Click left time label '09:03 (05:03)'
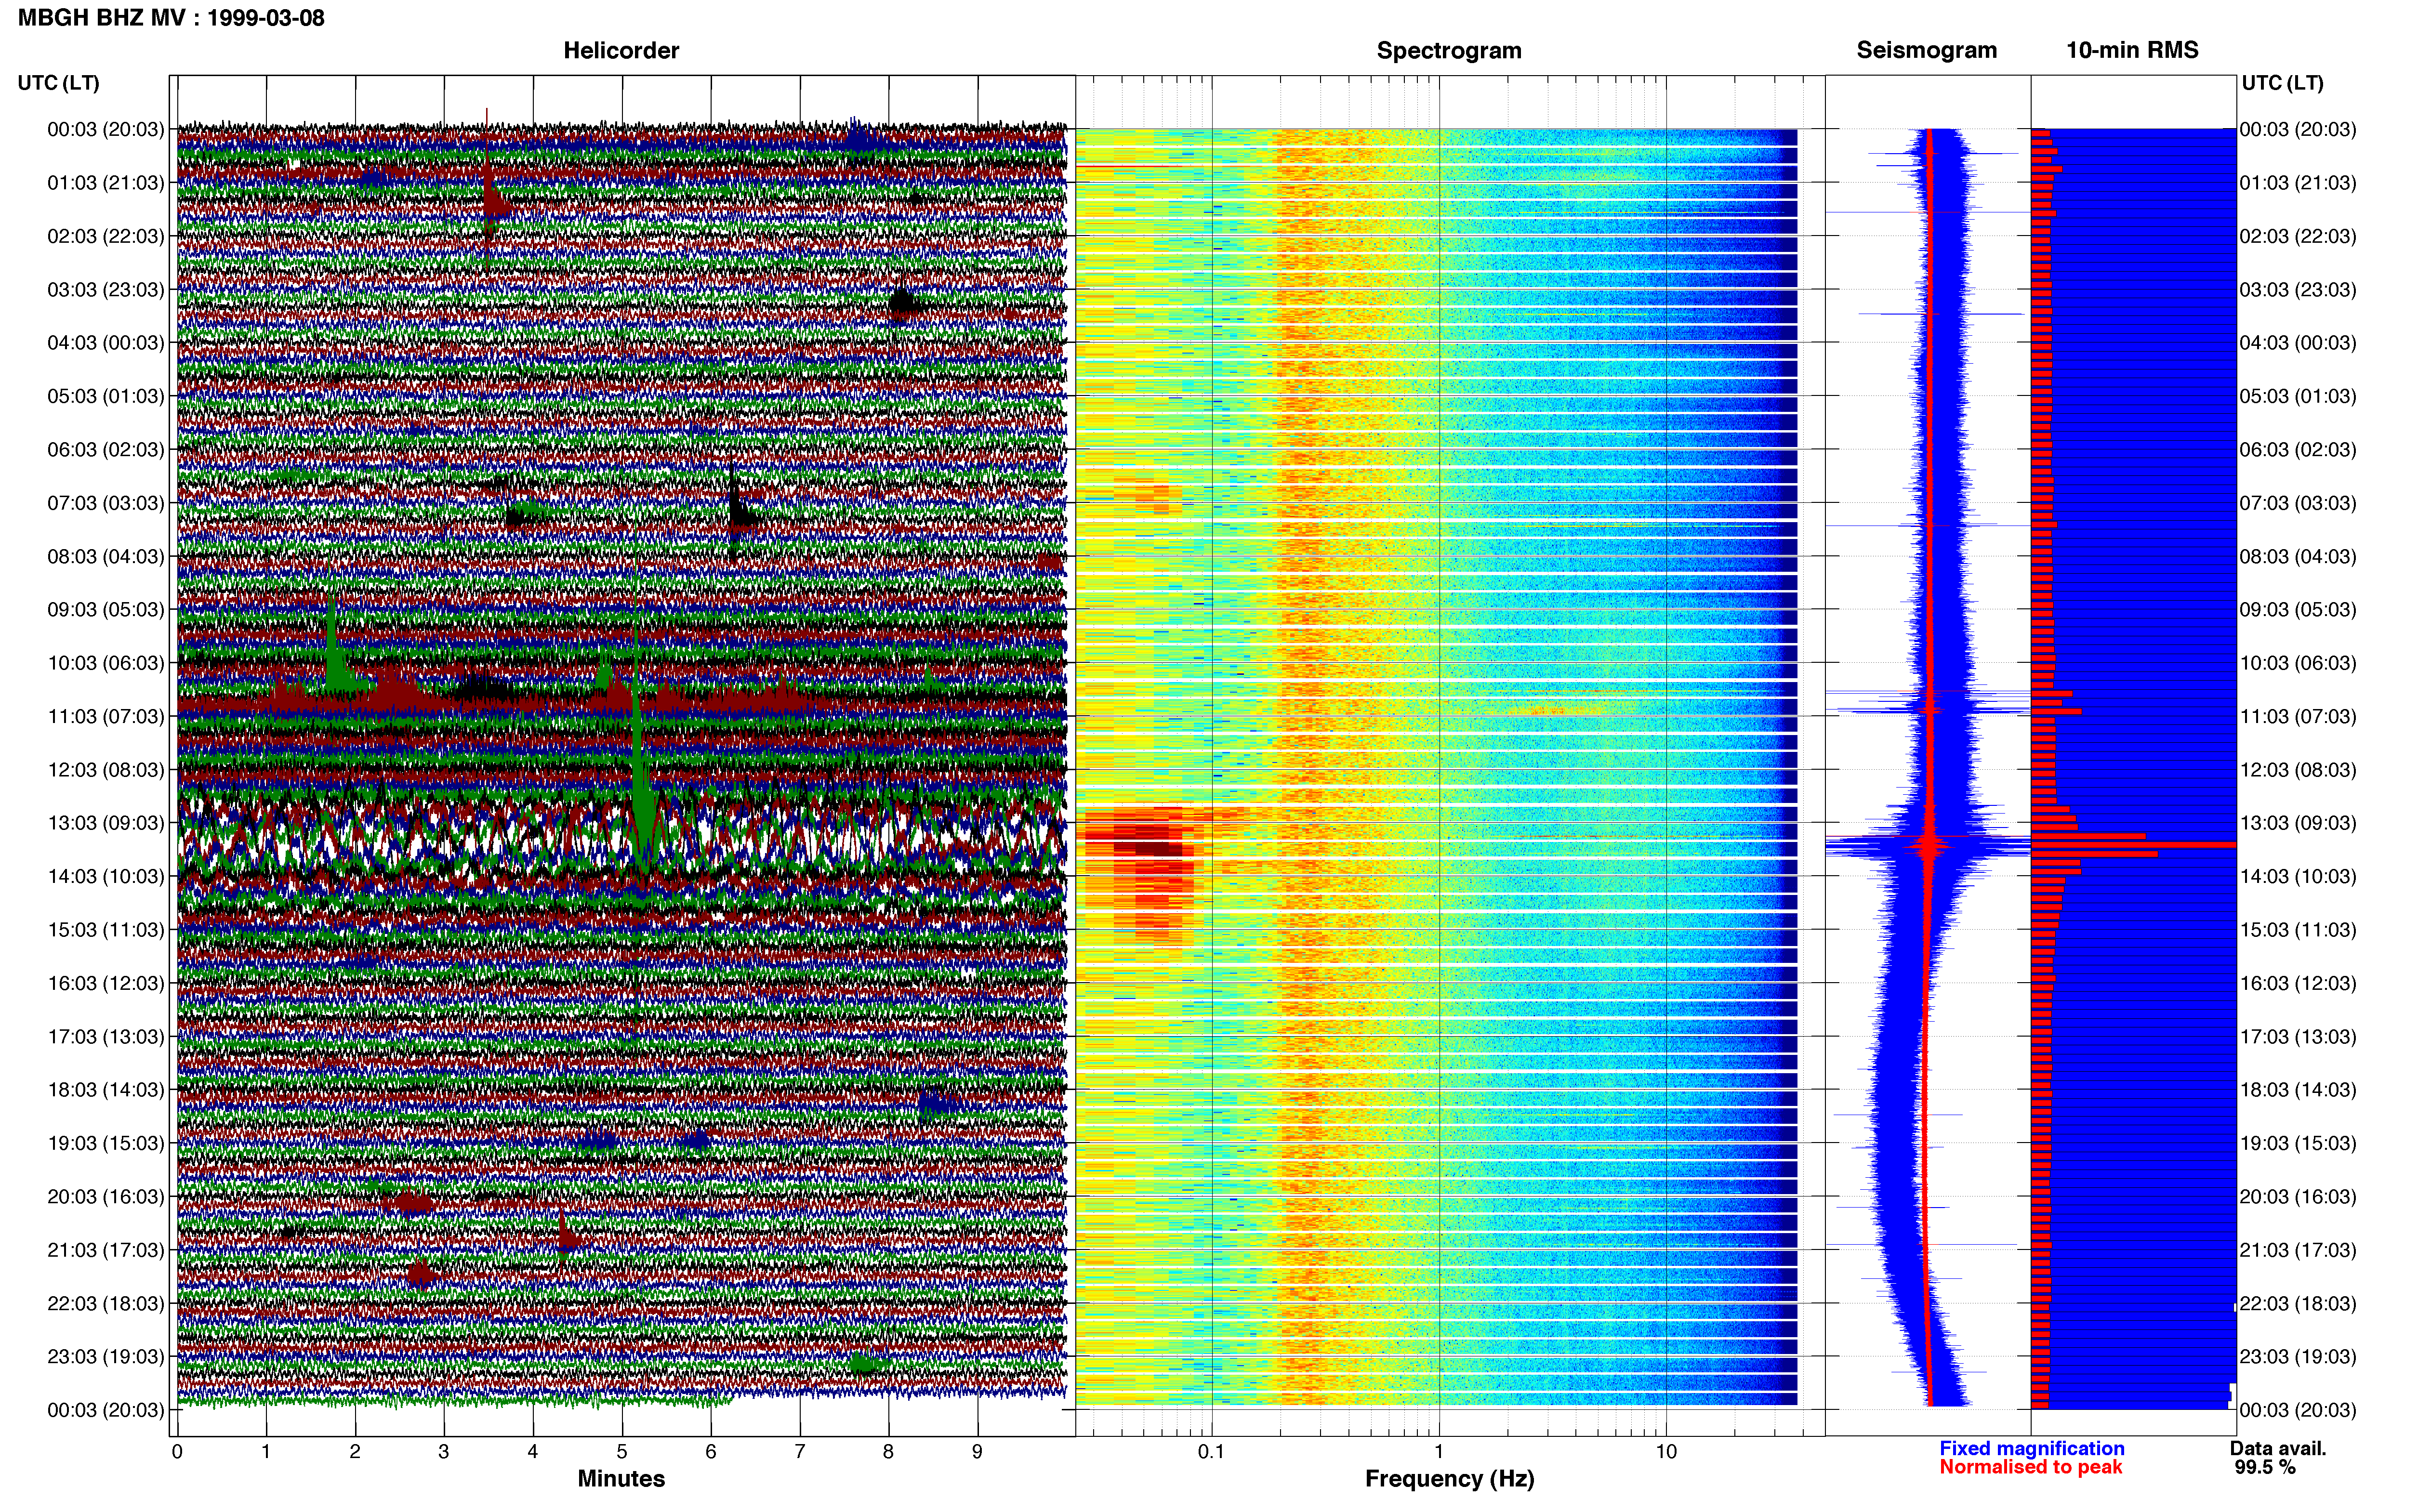 [105, 610]
